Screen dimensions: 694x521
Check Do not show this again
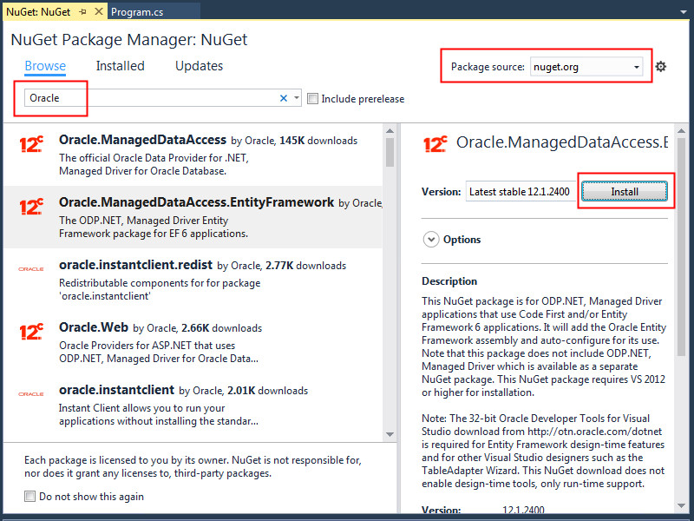pos(30,497)
